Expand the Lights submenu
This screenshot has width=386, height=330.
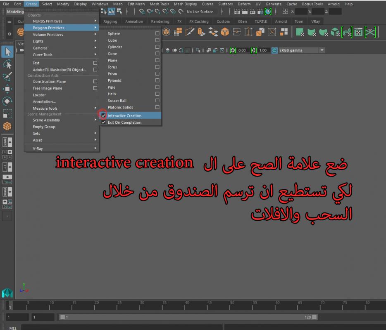click(62, 41)
